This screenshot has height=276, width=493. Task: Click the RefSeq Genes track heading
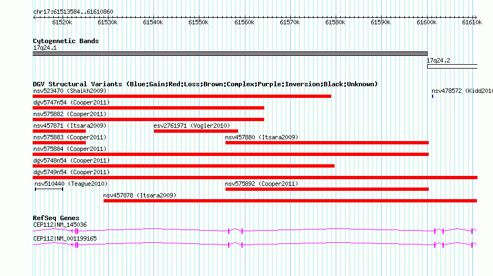click(x=56, y=218)
